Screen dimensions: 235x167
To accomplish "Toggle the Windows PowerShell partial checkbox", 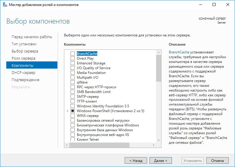I will tap(72, 111).
